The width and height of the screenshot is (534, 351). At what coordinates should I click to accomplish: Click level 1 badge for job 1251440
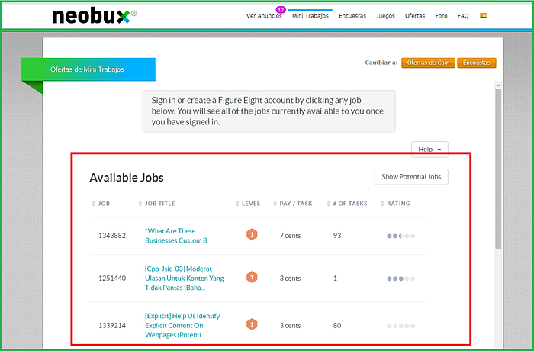[252, 278]
